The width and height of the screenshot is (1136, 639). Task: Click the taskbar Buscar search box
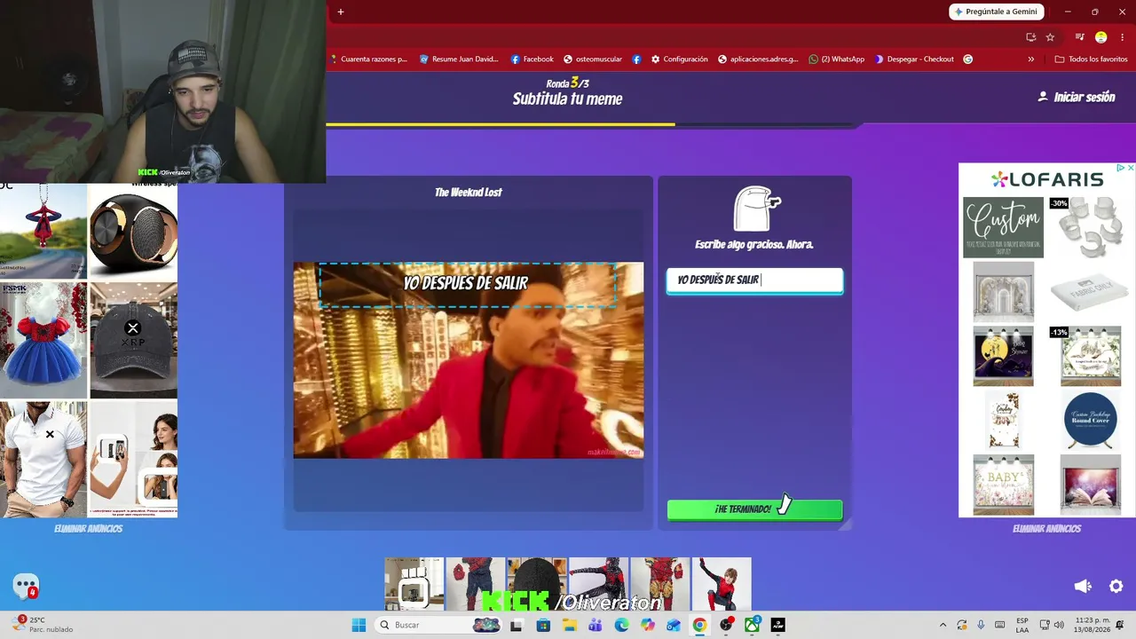click(x=438, y=625)
